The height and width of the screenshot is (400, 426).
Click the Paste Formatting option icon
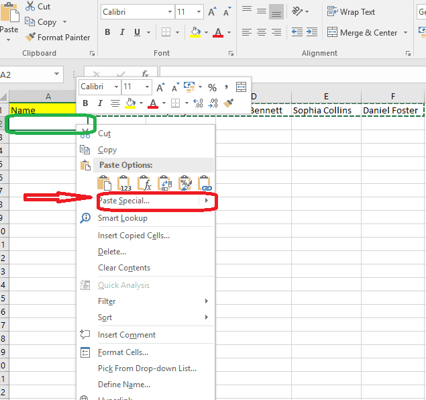point(185,183)
